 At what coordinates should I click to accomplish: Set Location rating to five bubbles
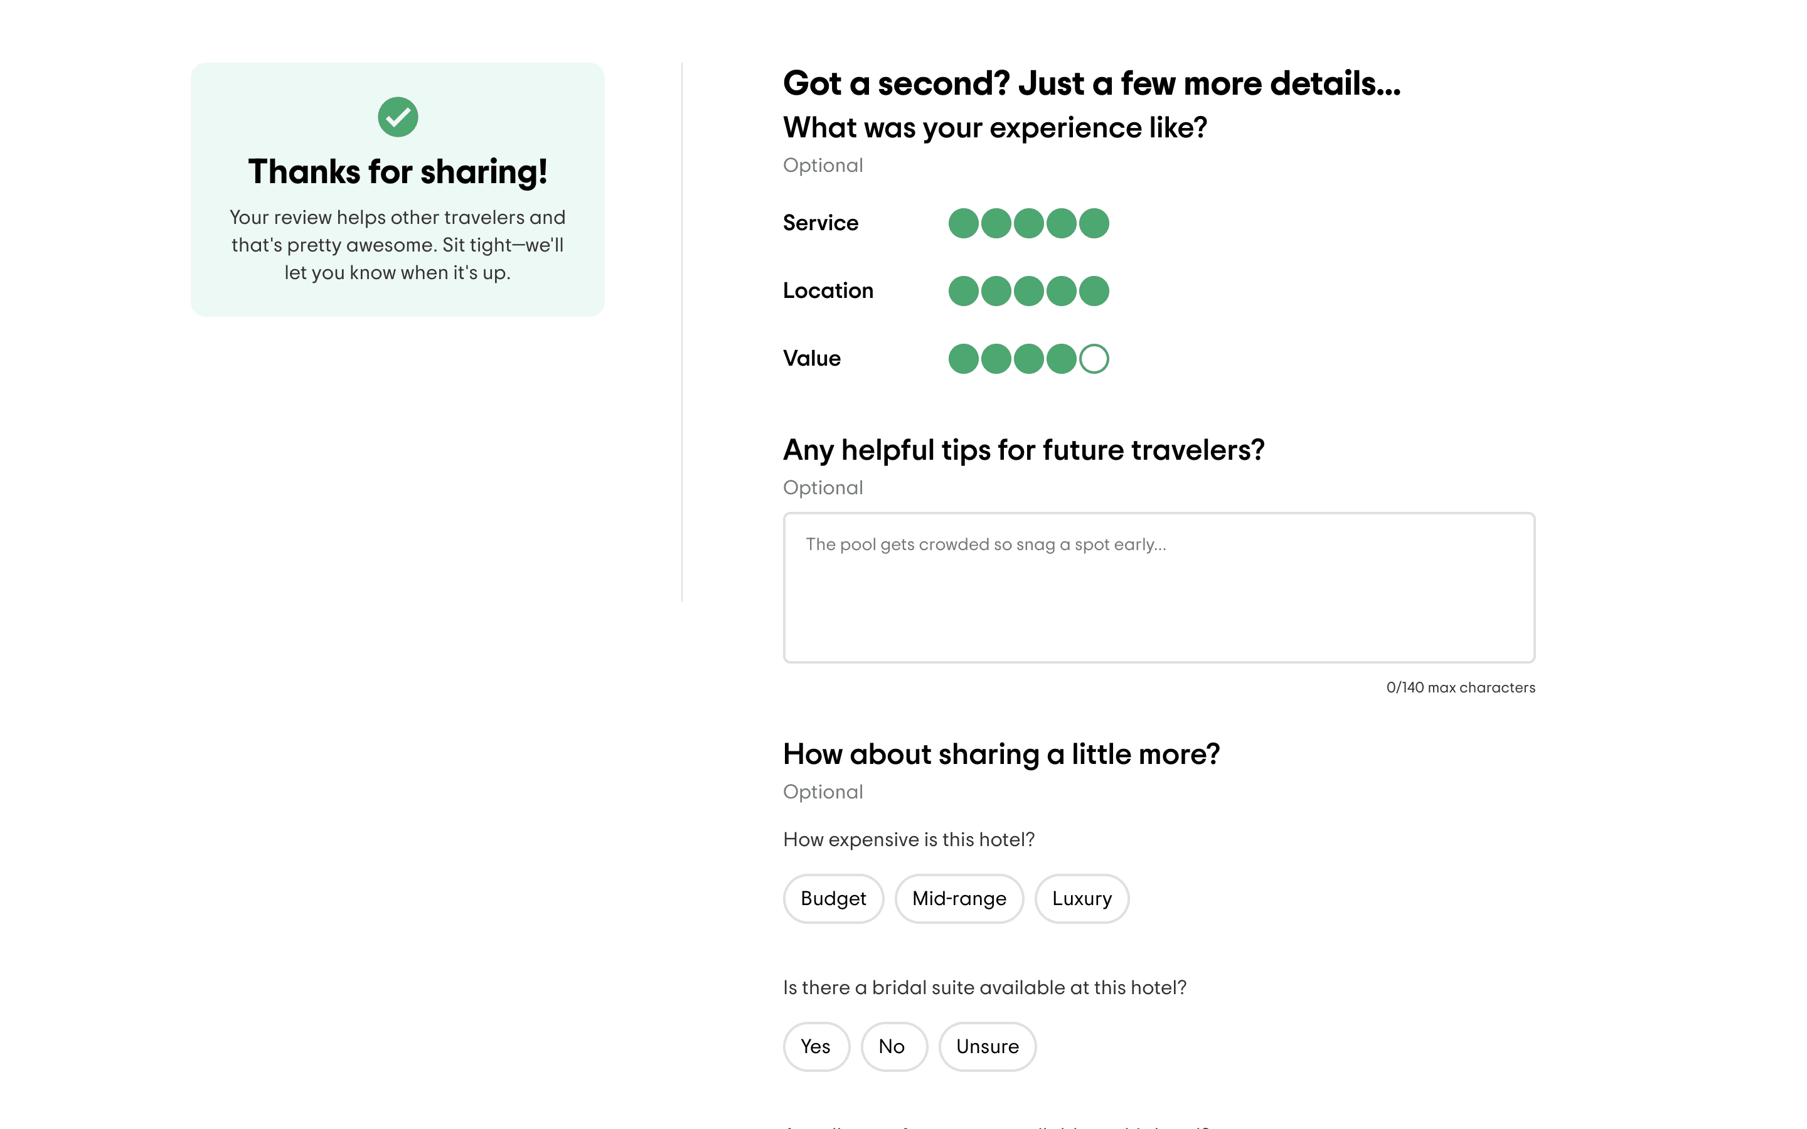coord(1094,291)
